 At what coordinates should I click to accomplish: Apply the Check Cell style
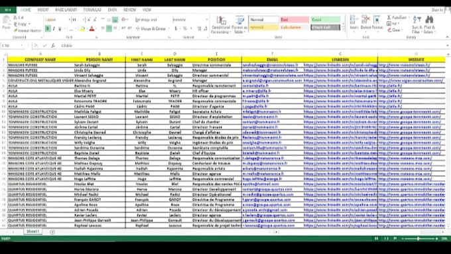tap(325, 27)
